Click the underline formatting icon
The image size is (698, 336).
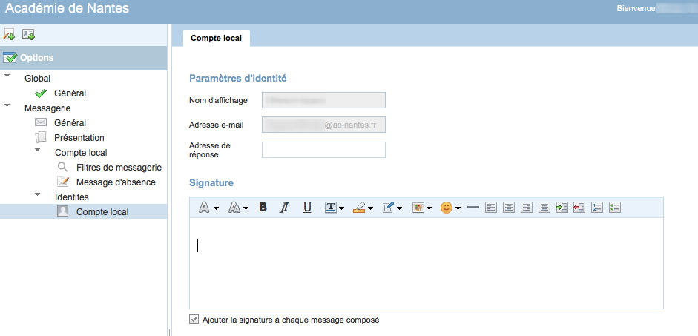pos(307,208)
